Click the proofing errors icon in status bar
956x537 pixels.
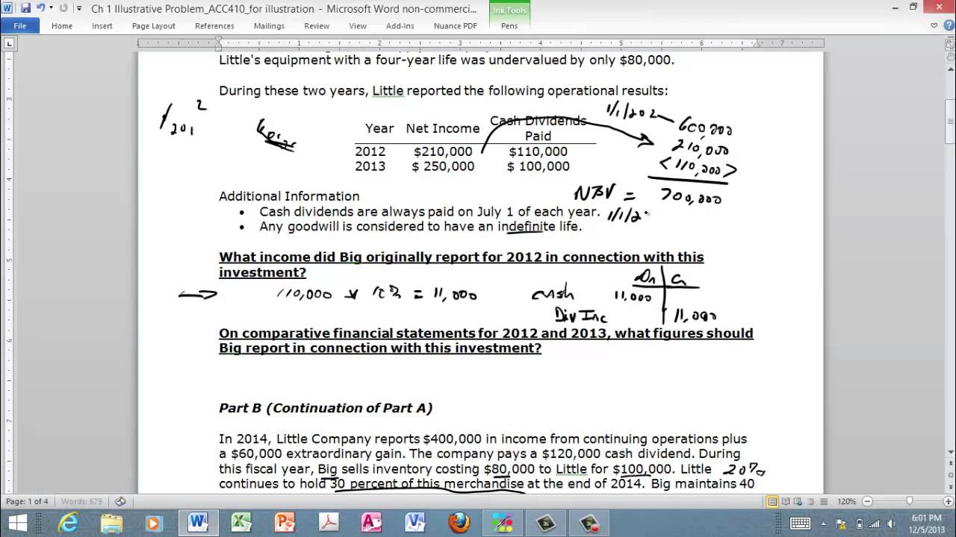pyautogui.click(x=120, y=501)
